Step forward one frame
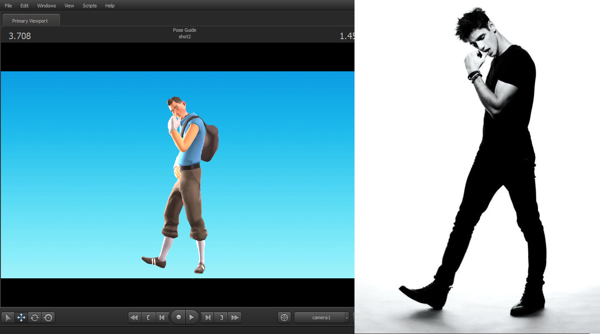 208,317
